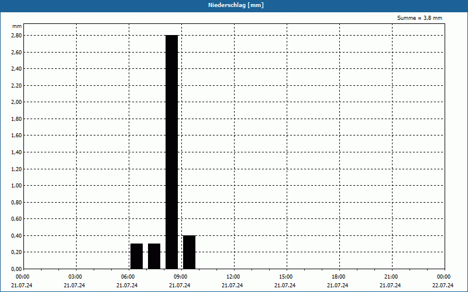
Task: Click the 03:00 time axis label
Action: pyautogui.click(x=75, y=277)
